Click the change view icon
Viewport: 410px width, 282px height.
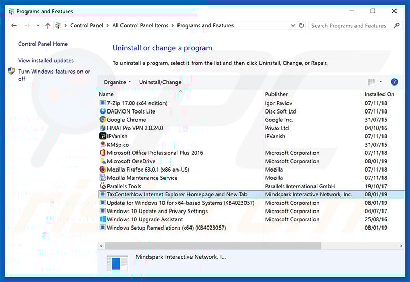click(372, 82)
